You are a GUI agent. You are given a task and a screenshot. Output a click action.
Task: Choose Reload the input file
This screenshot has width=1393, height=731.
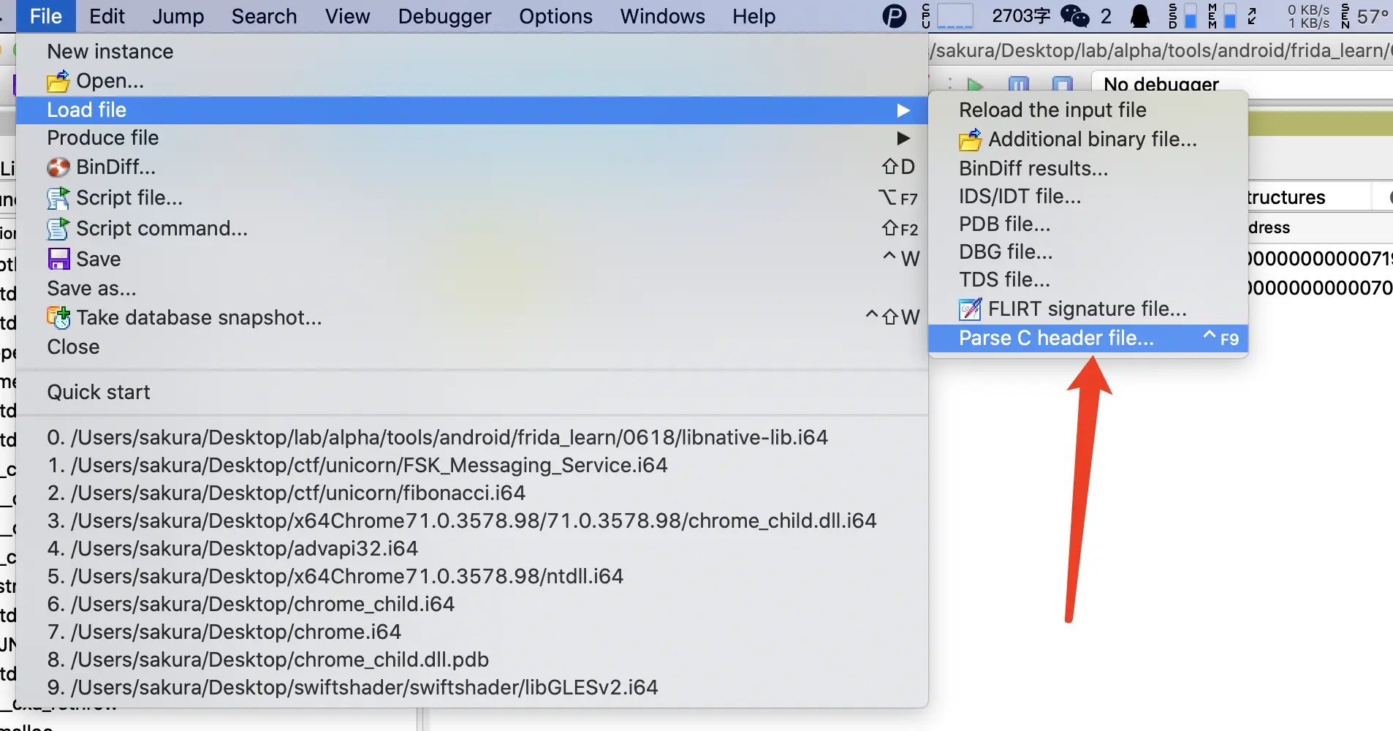tap(1088, 110)
